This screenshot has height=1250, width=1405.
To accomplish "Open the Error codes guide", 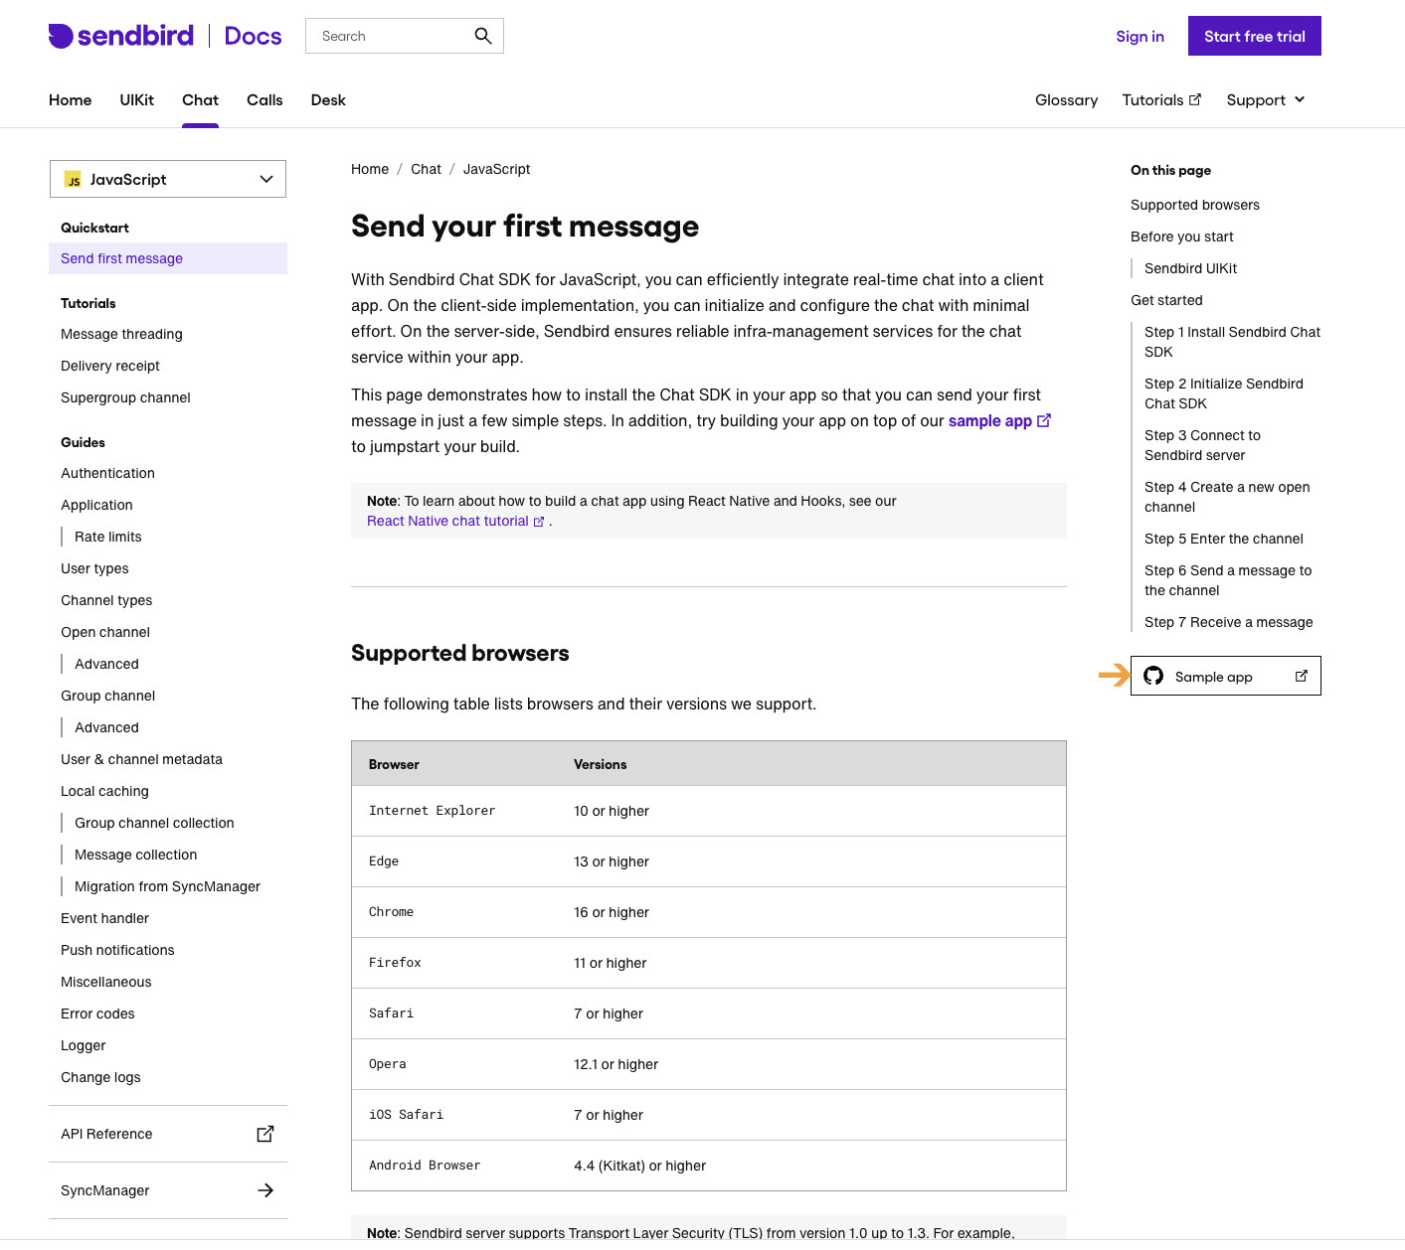I will click(x=97, y=1015).
